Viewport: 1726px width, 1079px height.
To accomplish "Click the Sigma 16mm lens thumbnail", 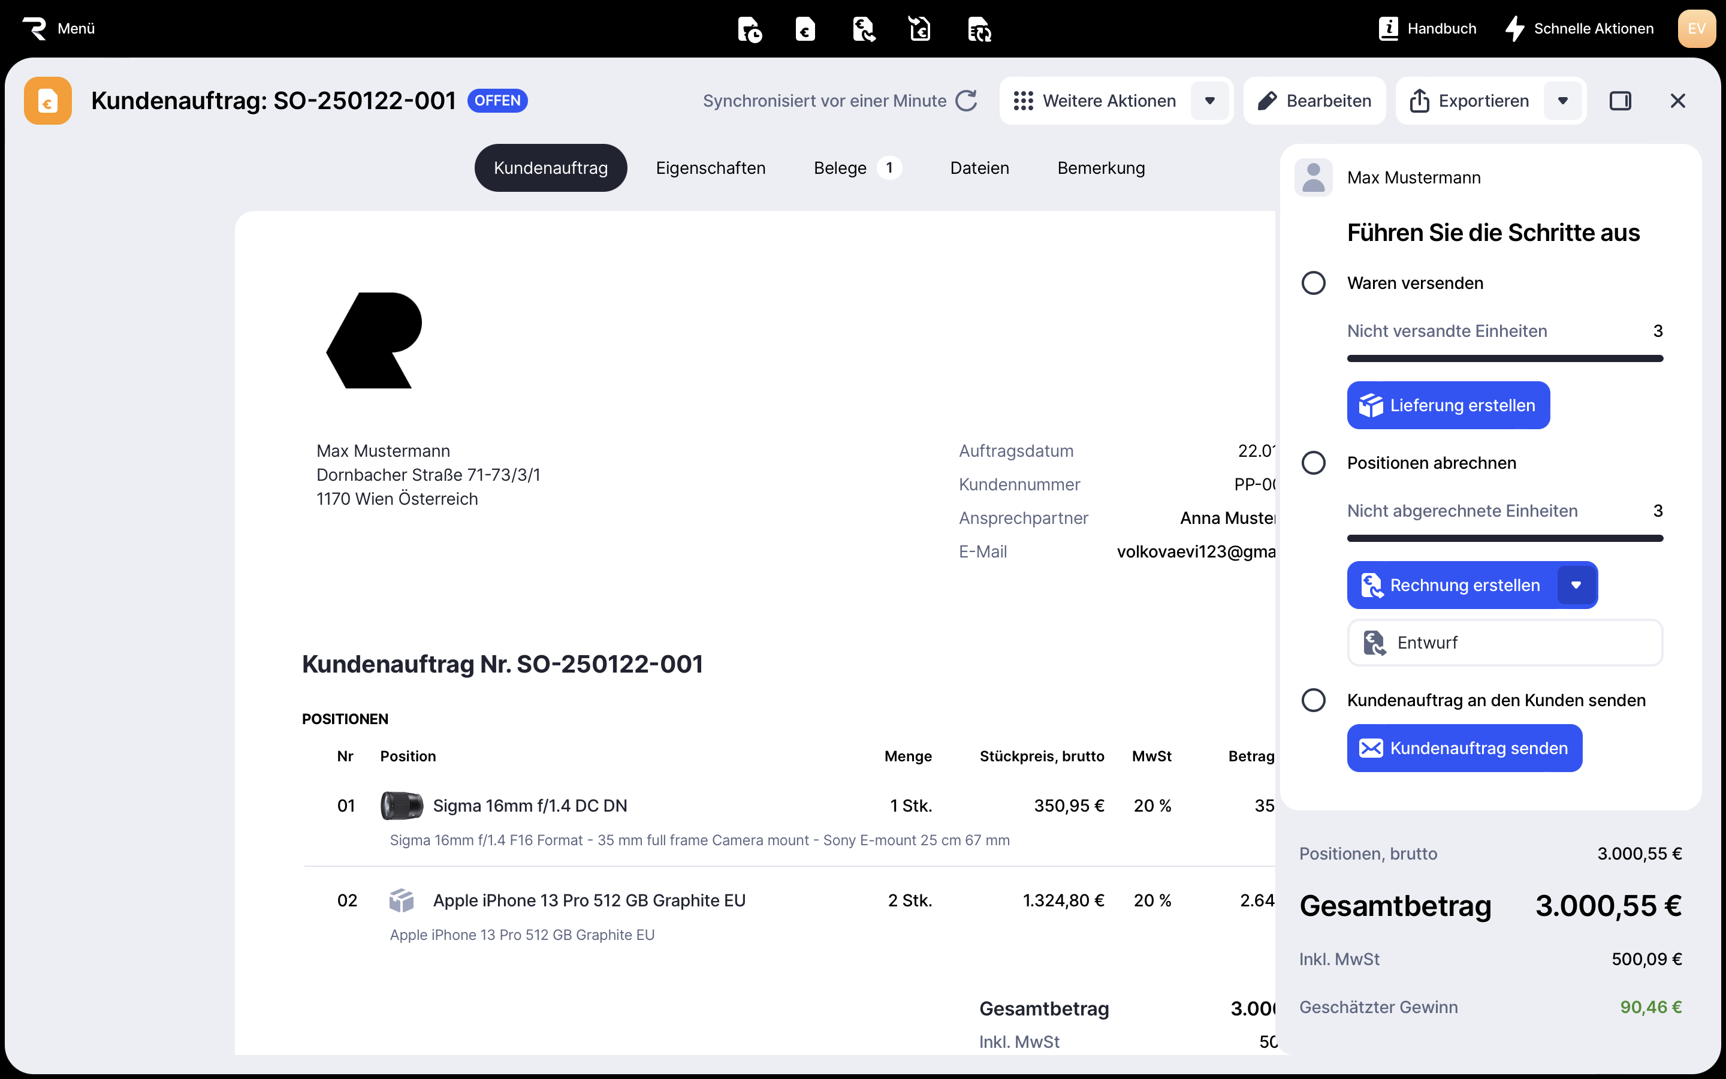I will (x=402, y=806).
